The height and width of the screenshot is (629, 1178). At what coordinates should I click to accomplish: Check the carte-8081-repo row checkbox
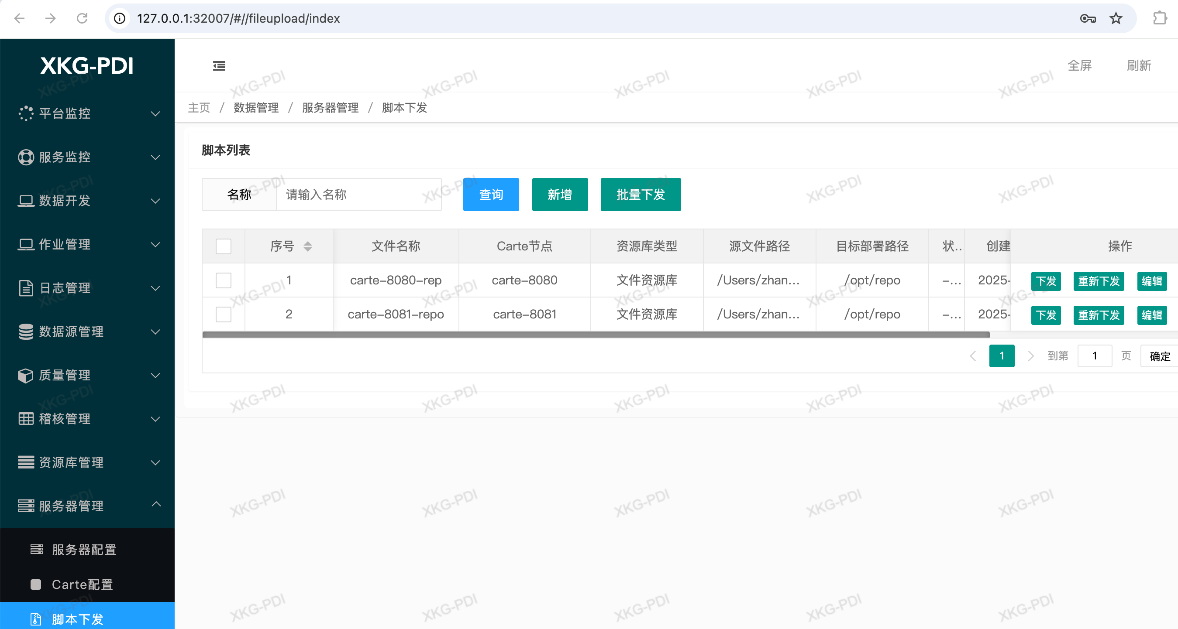point(223,314)
